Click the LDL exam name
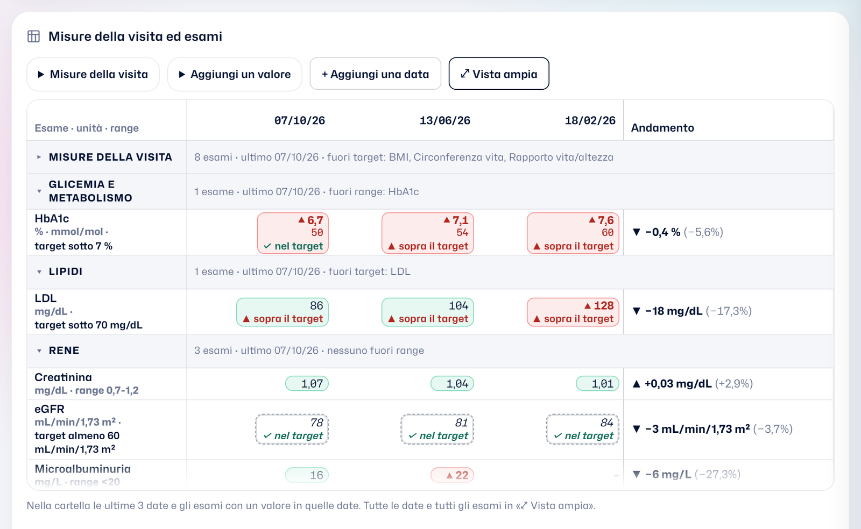Screen dimensions: 861x529 coord(45,298)
